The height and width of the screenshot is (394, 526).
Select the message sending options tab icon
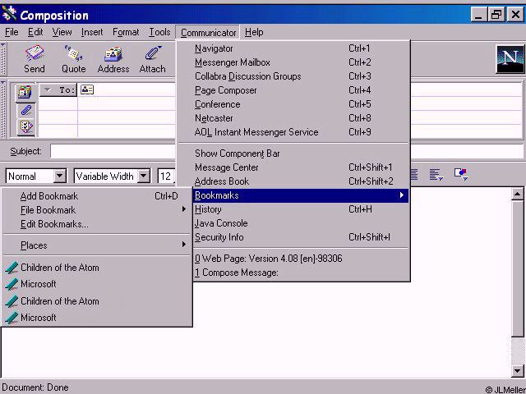coord(25,127)
